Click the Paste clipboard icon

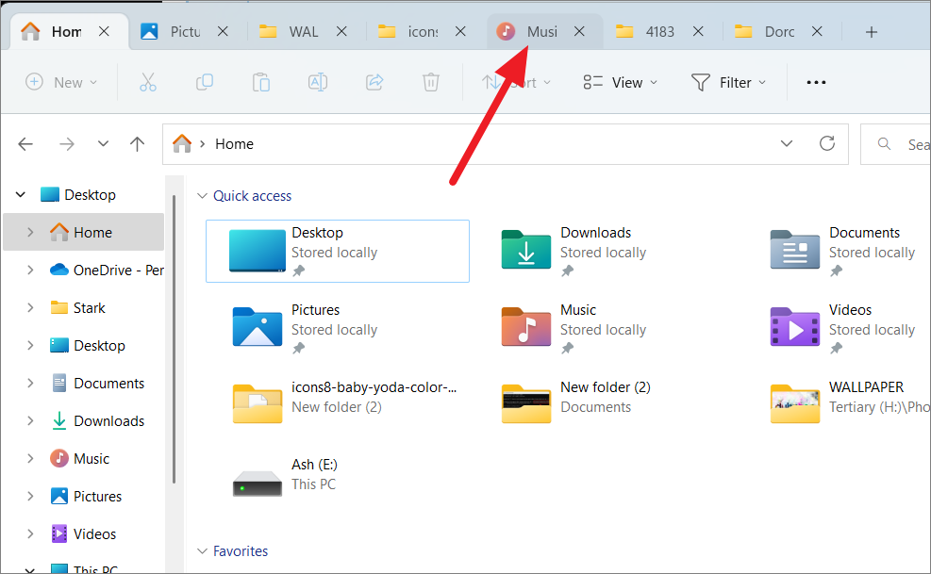[261, 82]
